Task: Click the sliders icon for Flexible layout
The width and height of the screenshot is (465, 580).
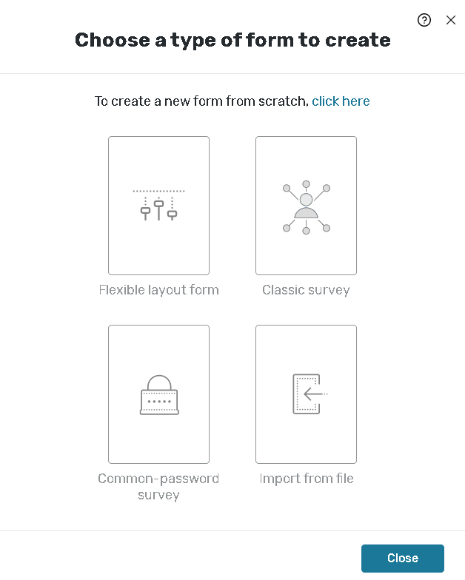Action: 158,205
